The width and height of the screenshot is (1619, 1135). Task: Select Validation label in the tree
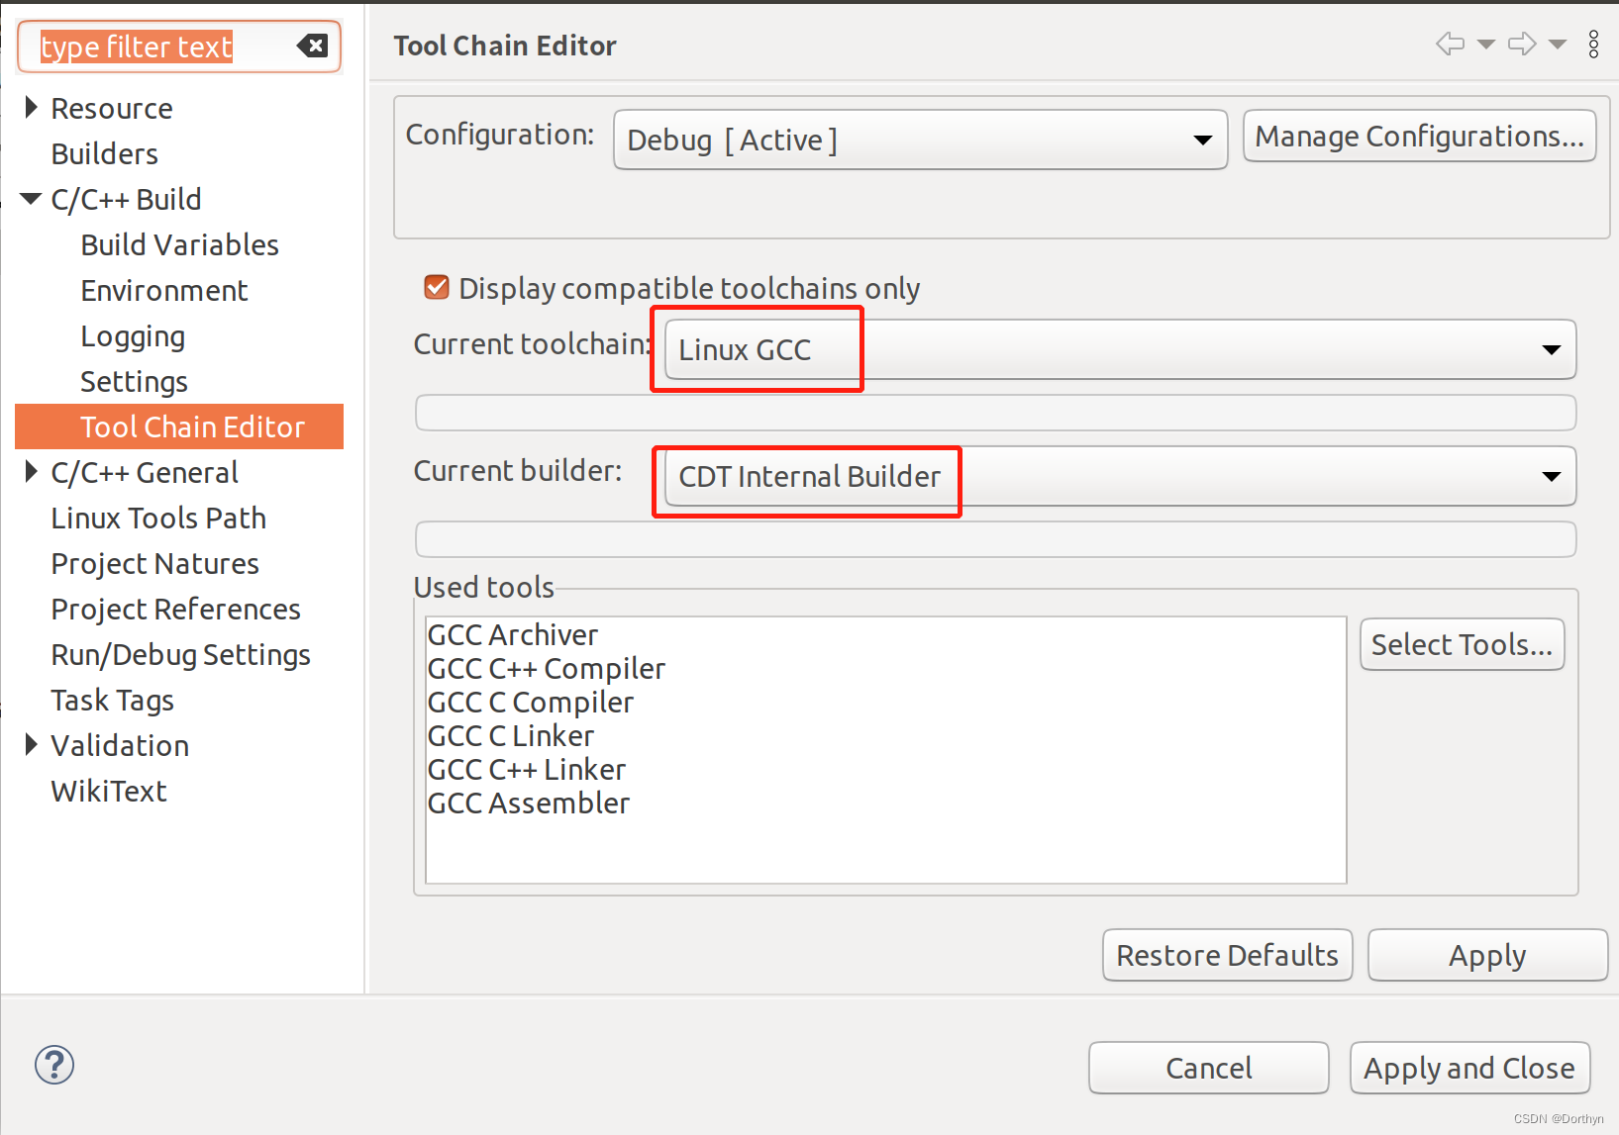[120, 745]
